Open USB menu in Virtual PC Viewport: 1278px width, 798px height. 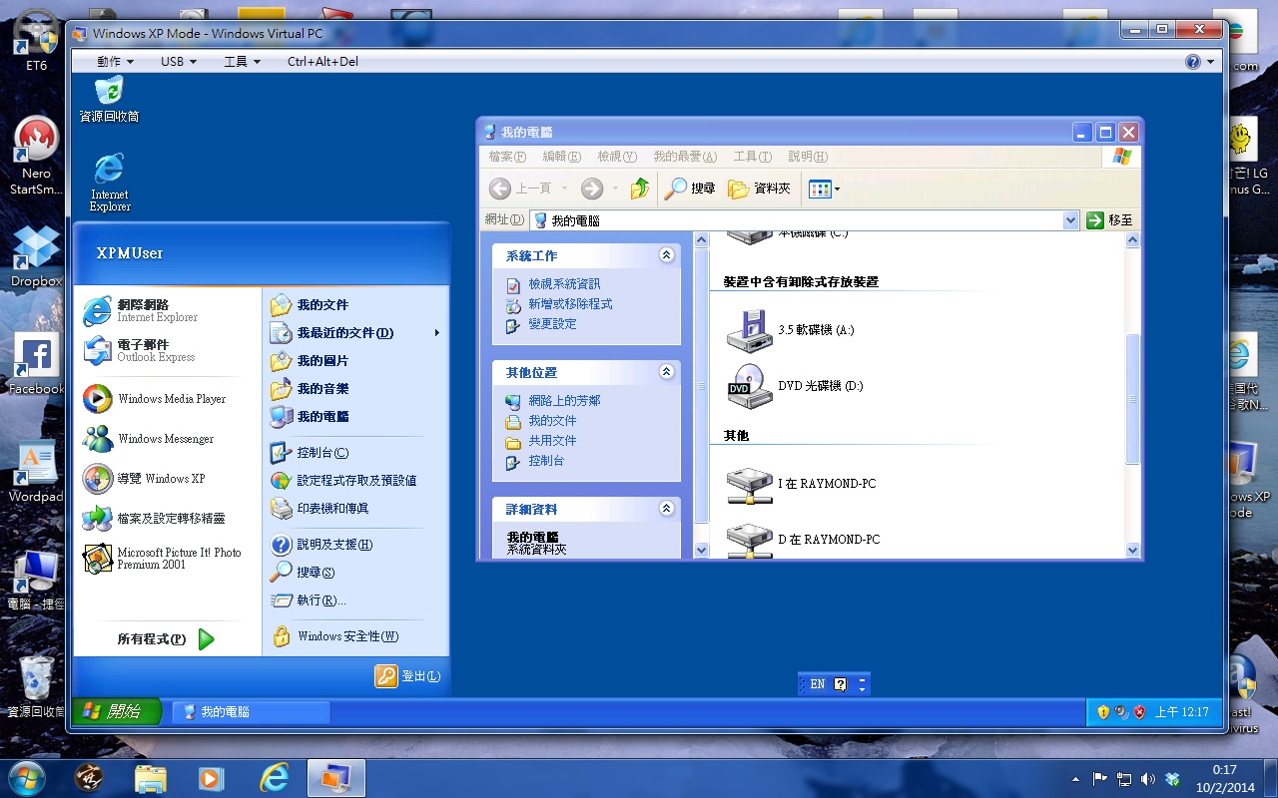click(x=179, y=62)
